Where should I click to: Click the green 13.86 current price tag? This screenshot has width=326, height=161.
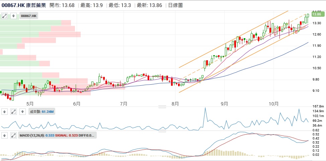317,14
